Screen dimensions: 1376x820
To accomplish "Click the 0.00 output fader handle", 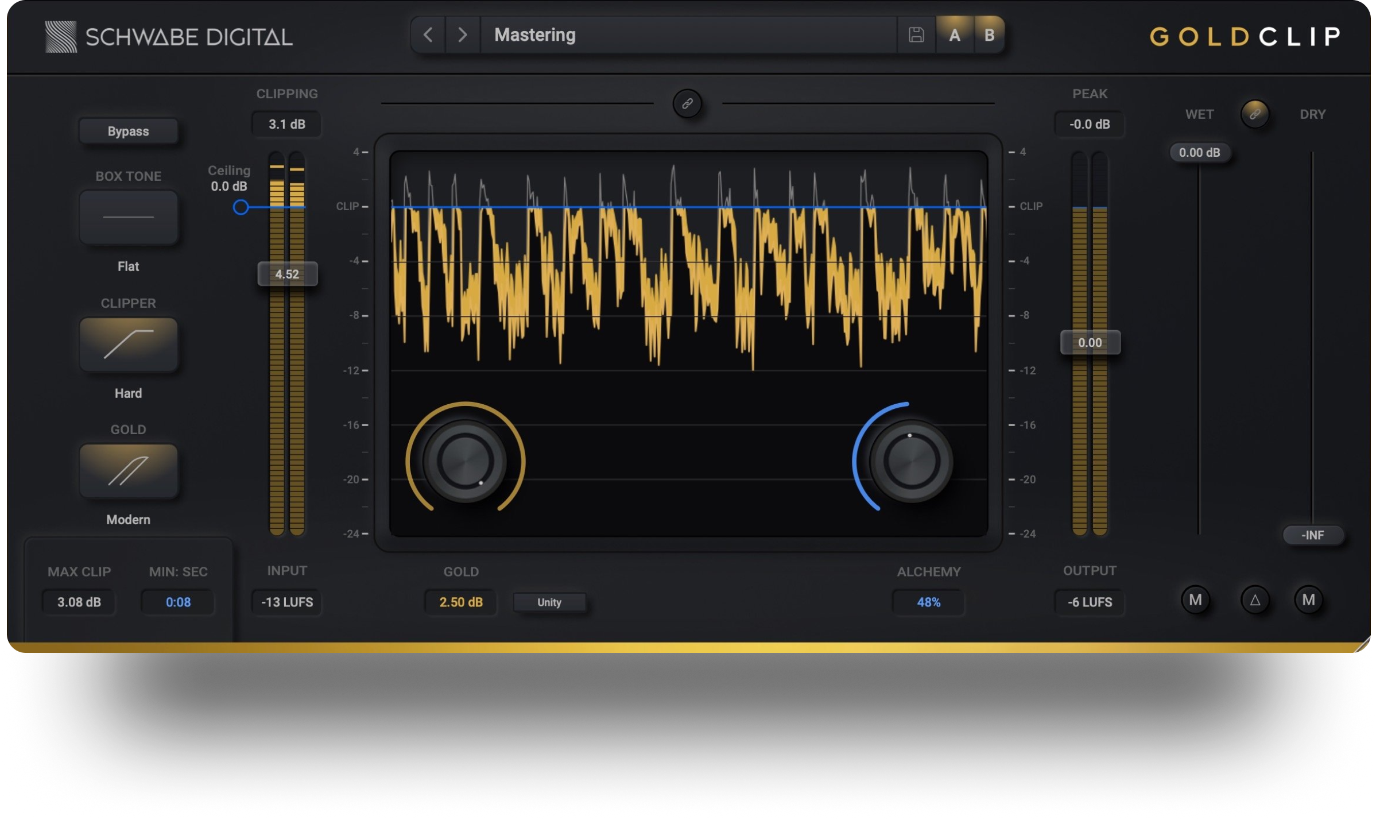I will pyautogui.click(x=1090, y=343).
